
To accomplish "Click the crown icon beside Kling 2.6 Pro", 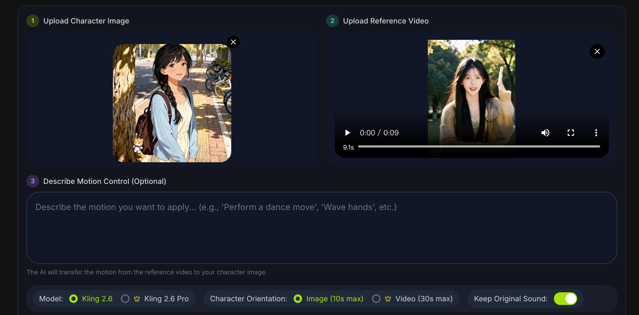I will [137, 299].
